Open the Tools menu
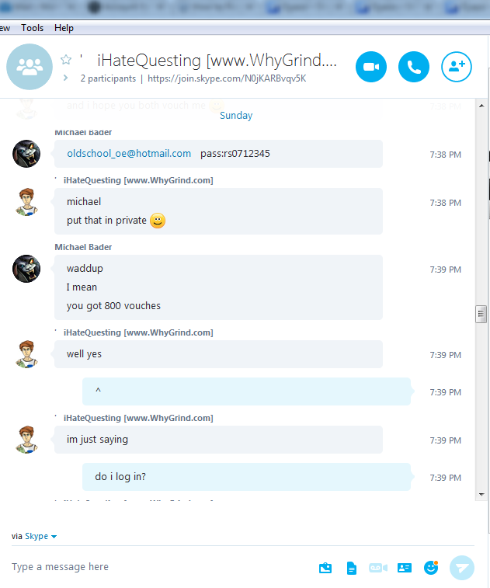 33,28
